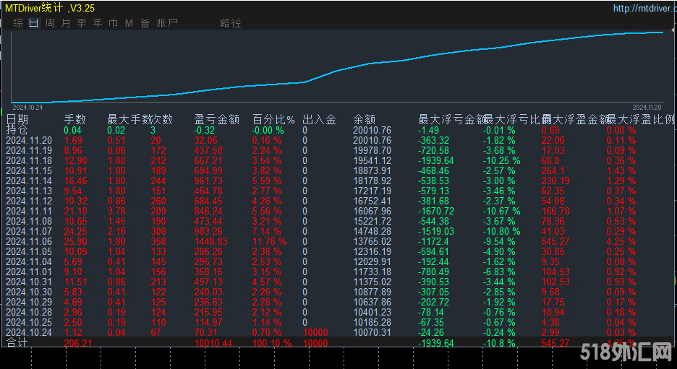Click the total profit value 10010.44
The image size is (677, 369).
[x=213, y=343]
